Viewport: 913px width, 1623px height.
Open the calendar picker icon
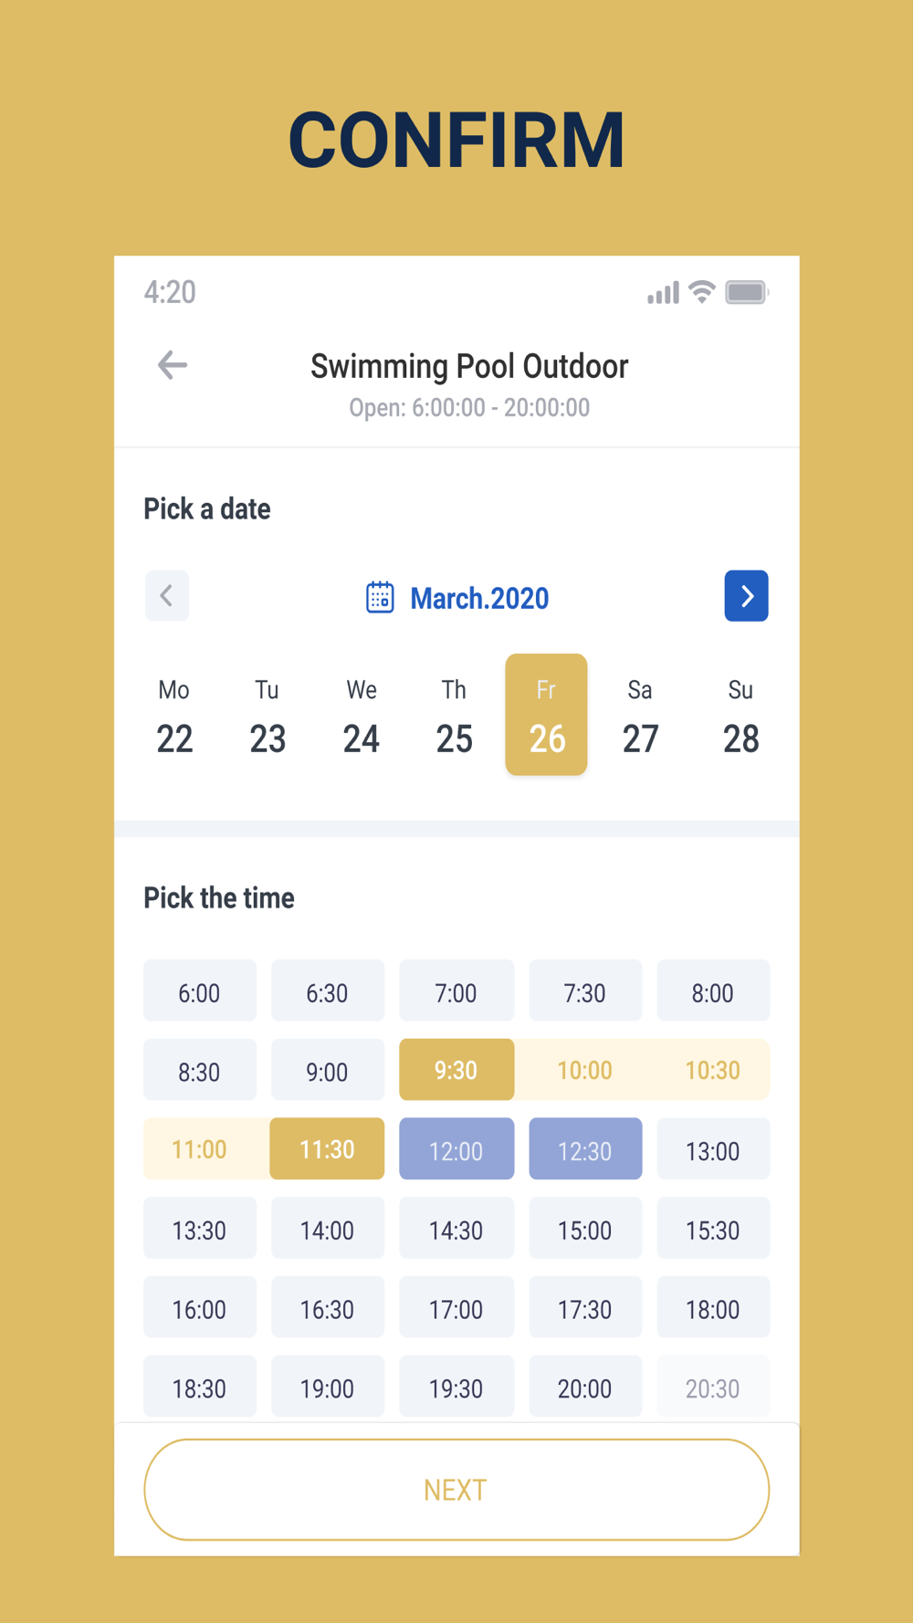380,597
